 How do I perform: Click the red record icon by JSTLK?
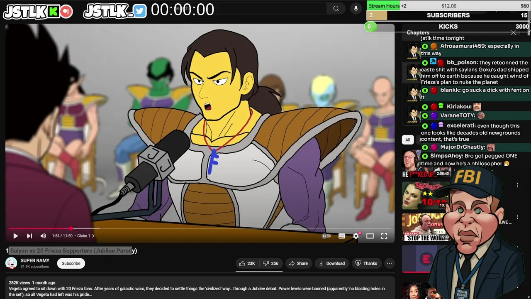click(66, 12)
